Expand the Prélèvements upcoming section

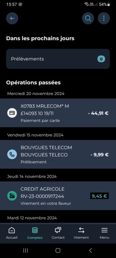point(58,59)
